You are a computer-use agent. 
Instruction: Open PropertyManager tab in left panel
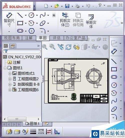point(13,46)
